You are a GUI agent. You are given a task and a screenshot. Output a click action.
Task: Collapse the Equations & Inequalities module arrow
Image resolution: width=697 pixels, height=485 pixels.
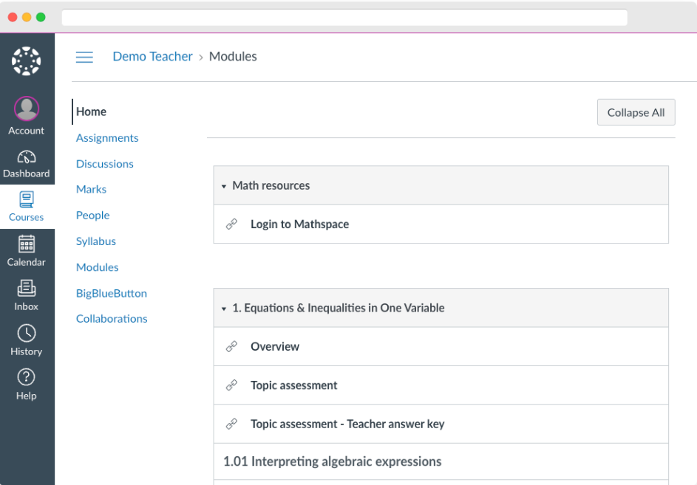[224, 309]
